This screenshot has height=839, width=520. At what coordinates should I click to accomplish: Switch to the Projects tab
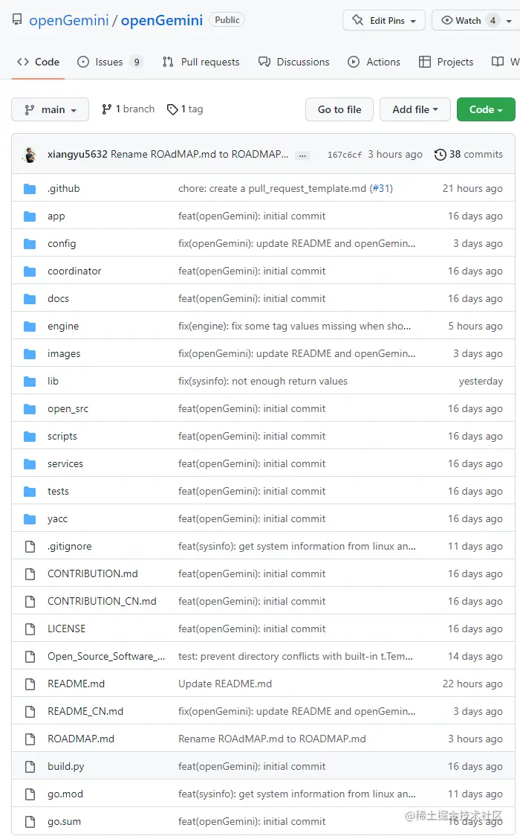tap(446, 62)
